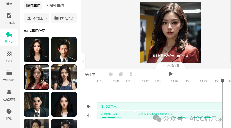
Task: Open 我的资源 in the left sidebar
Action: pyautogui.click(x=9, y=76)
